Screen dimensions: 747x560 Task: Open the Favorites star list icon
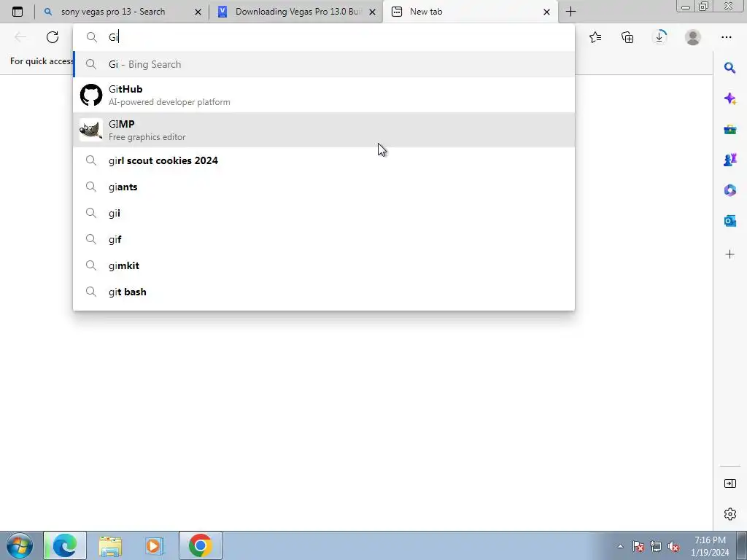pyautogui.click(x=595, y=37)
